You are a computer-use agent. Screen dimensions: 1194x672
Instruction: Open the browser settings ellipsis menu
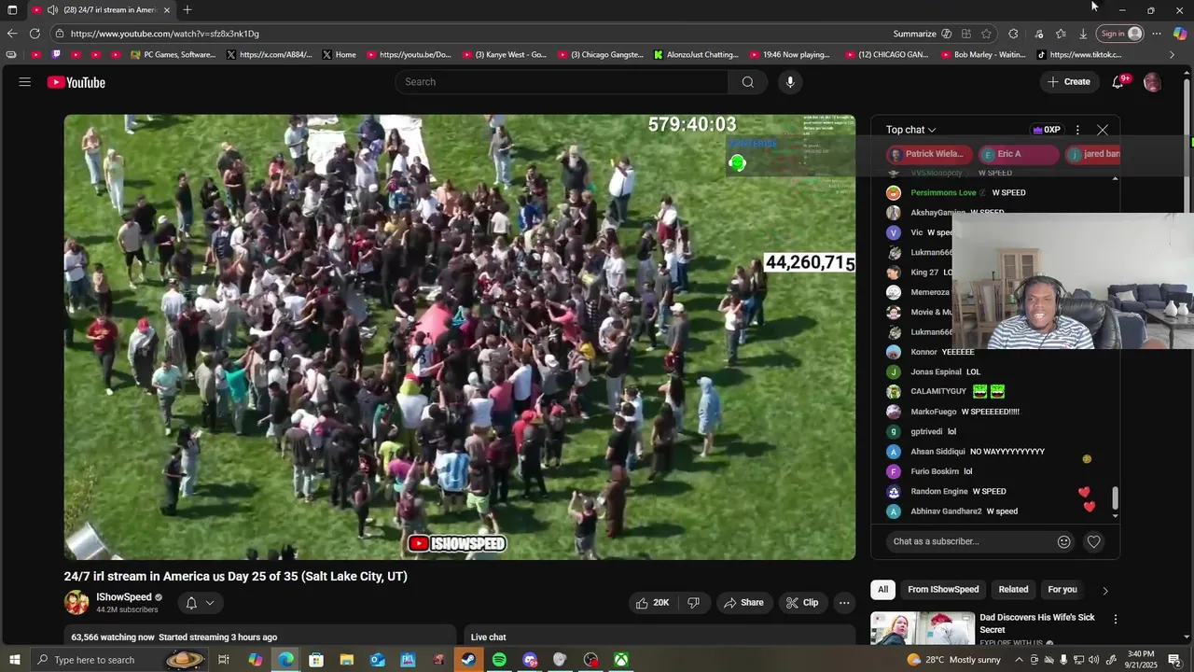click(1157, 34)
